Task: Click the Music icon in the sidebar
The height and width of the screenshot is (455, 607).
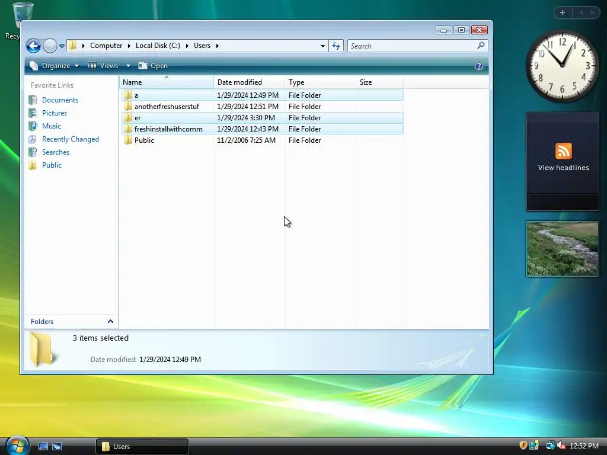Action: click(x=33, y=126)
